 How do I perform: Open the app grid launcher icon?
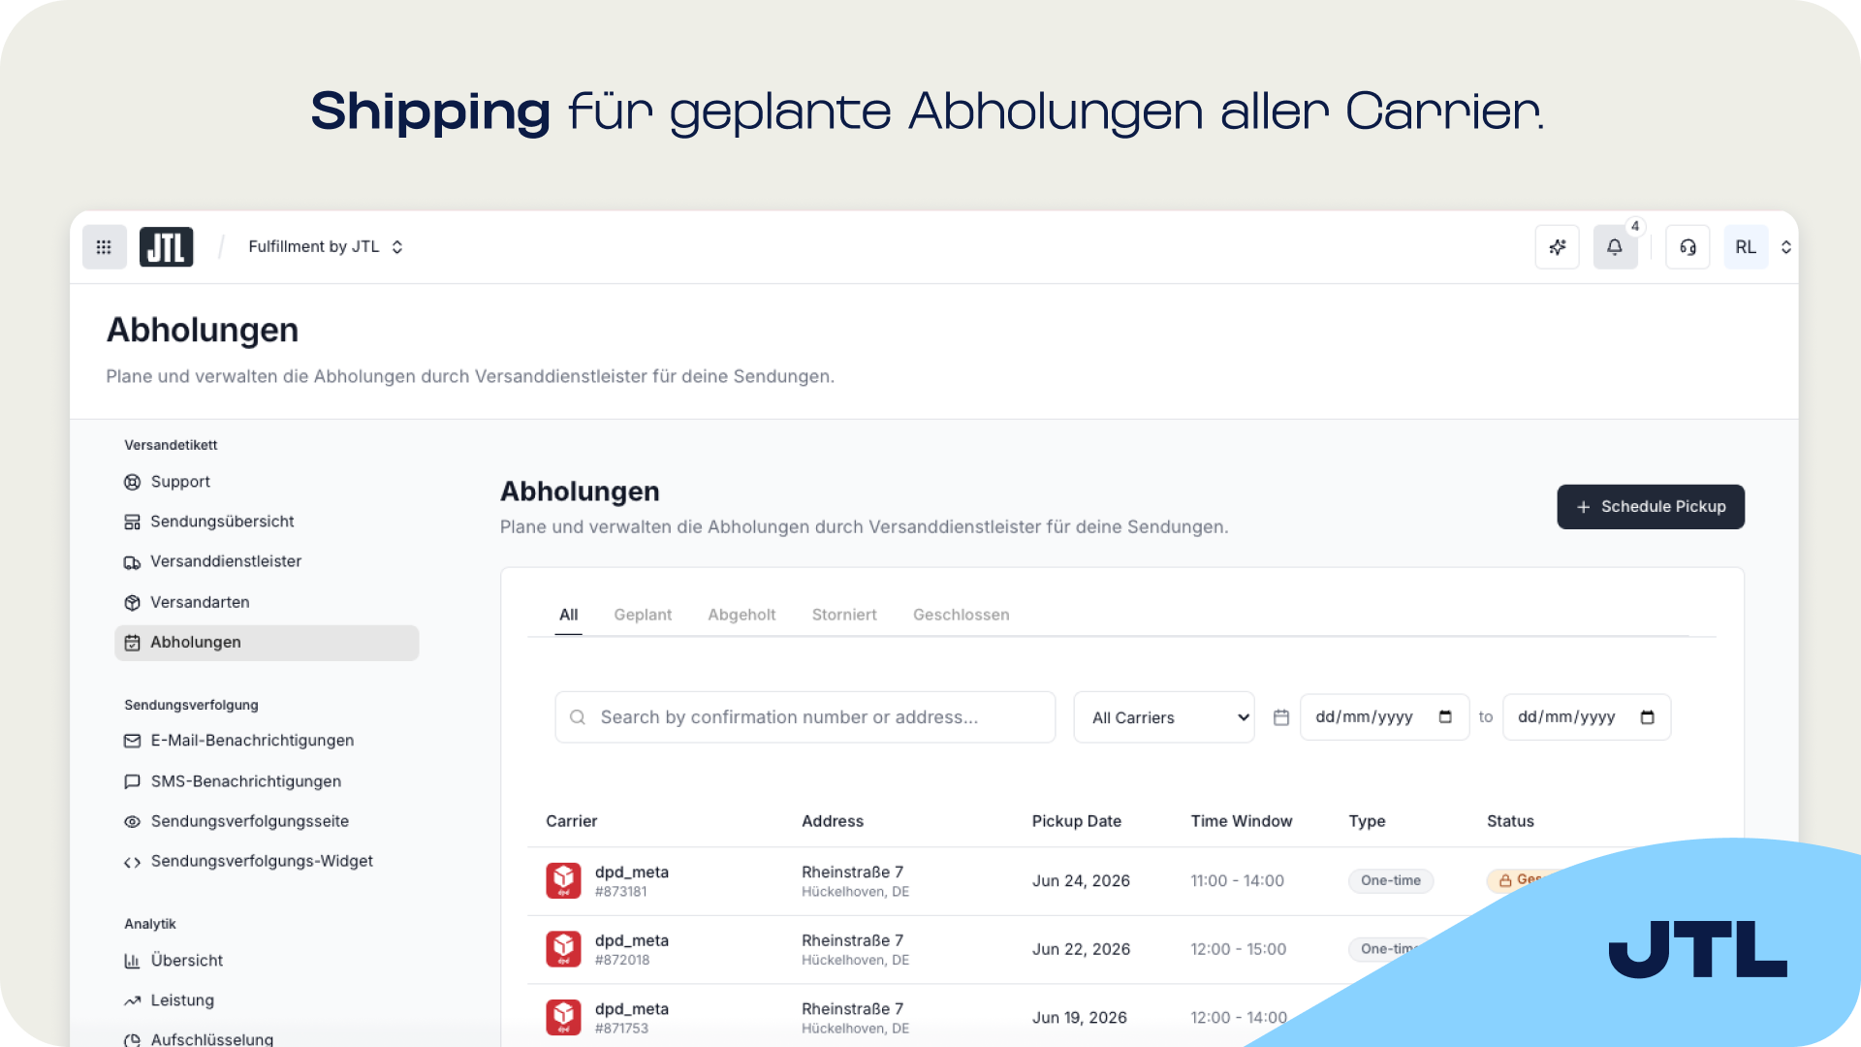pos(104,247)
